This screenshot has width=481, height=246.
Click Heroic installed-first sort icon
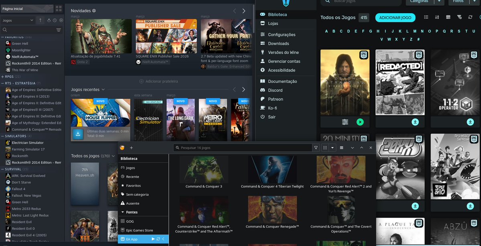click(448, 17)
